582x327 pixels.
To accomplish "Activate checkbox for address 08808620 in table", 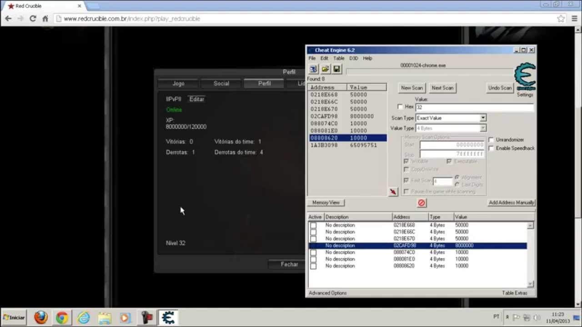I will pos(313,266).
